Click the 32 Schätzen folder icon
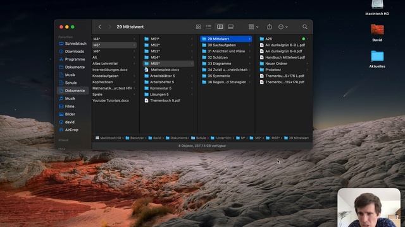The height and width of the screenshot is (227, 405). (x=204, y=57)
